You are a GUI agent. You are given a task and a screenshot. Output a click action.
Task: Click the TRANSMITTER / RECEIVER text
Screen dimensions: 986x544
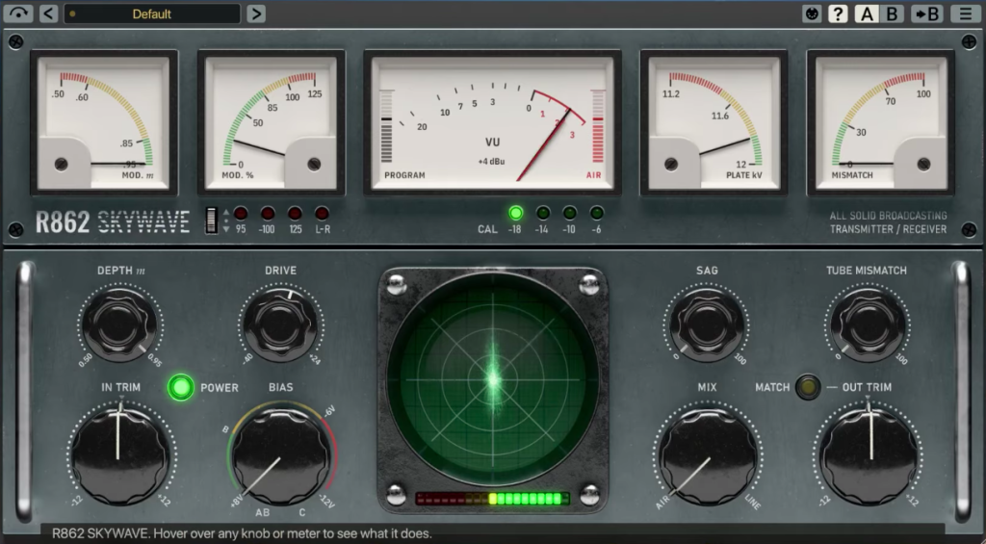click(888, 229)
